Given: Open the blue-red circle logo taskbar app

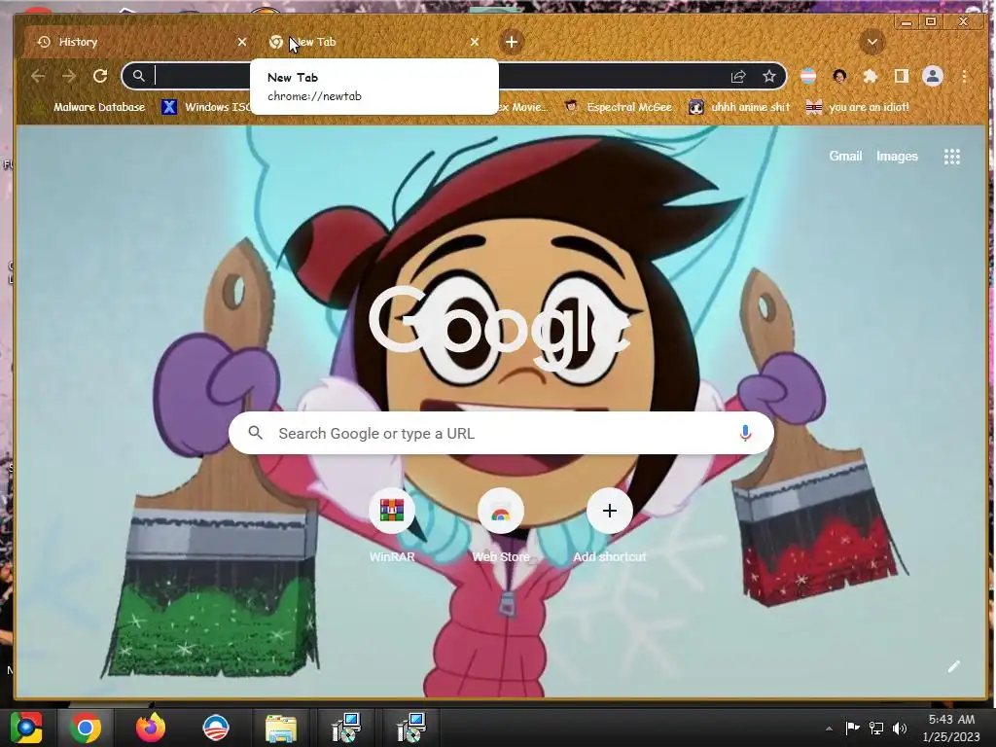Looking at the screenshot, I should click(215, 728).
